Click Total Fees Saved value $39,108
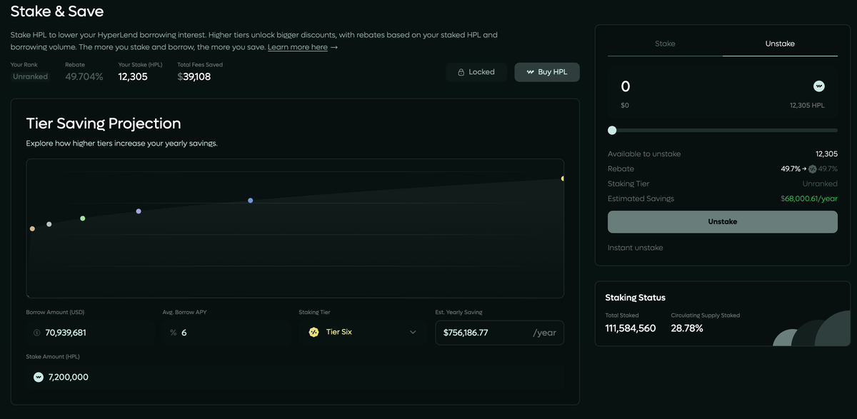Screen dimensions: 857x419 pos(194,76)
